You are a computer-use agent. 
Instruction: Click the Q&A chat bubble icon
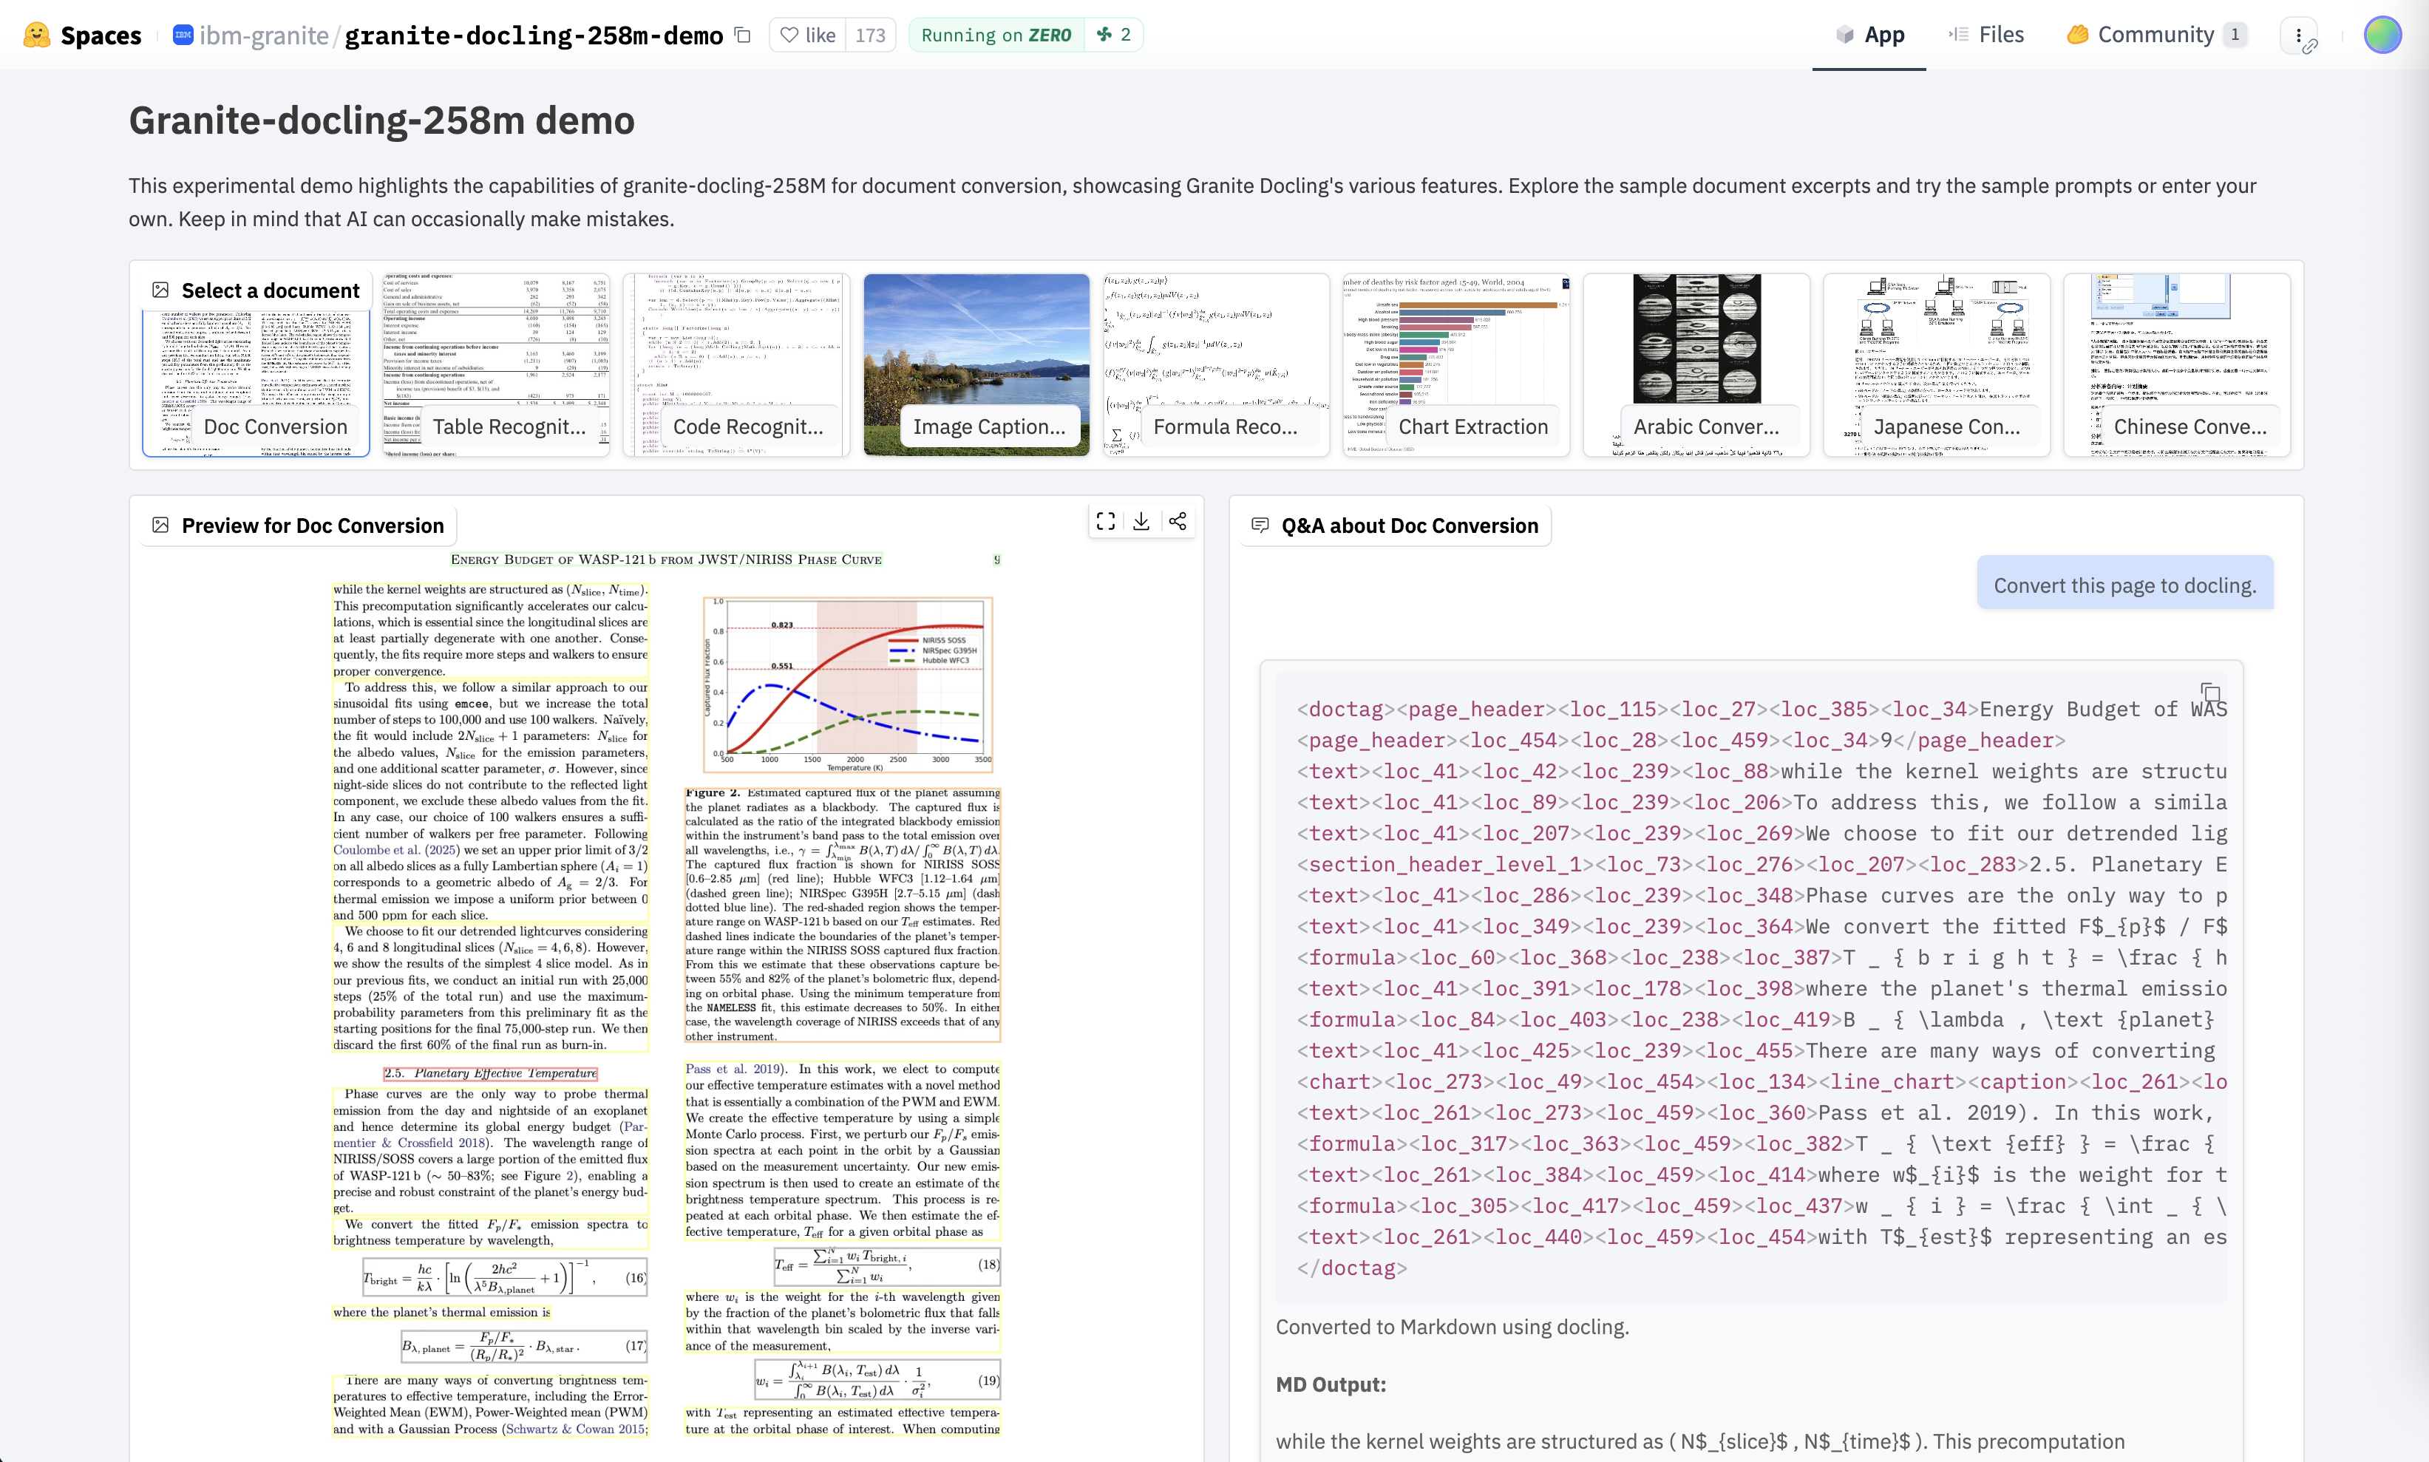click(1260, 525)
